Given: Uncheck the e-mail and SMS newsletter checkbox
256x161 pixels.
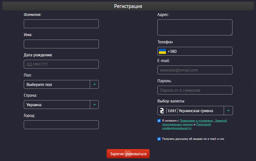Looking at the screenshot, I should click(x=159, y=139).
